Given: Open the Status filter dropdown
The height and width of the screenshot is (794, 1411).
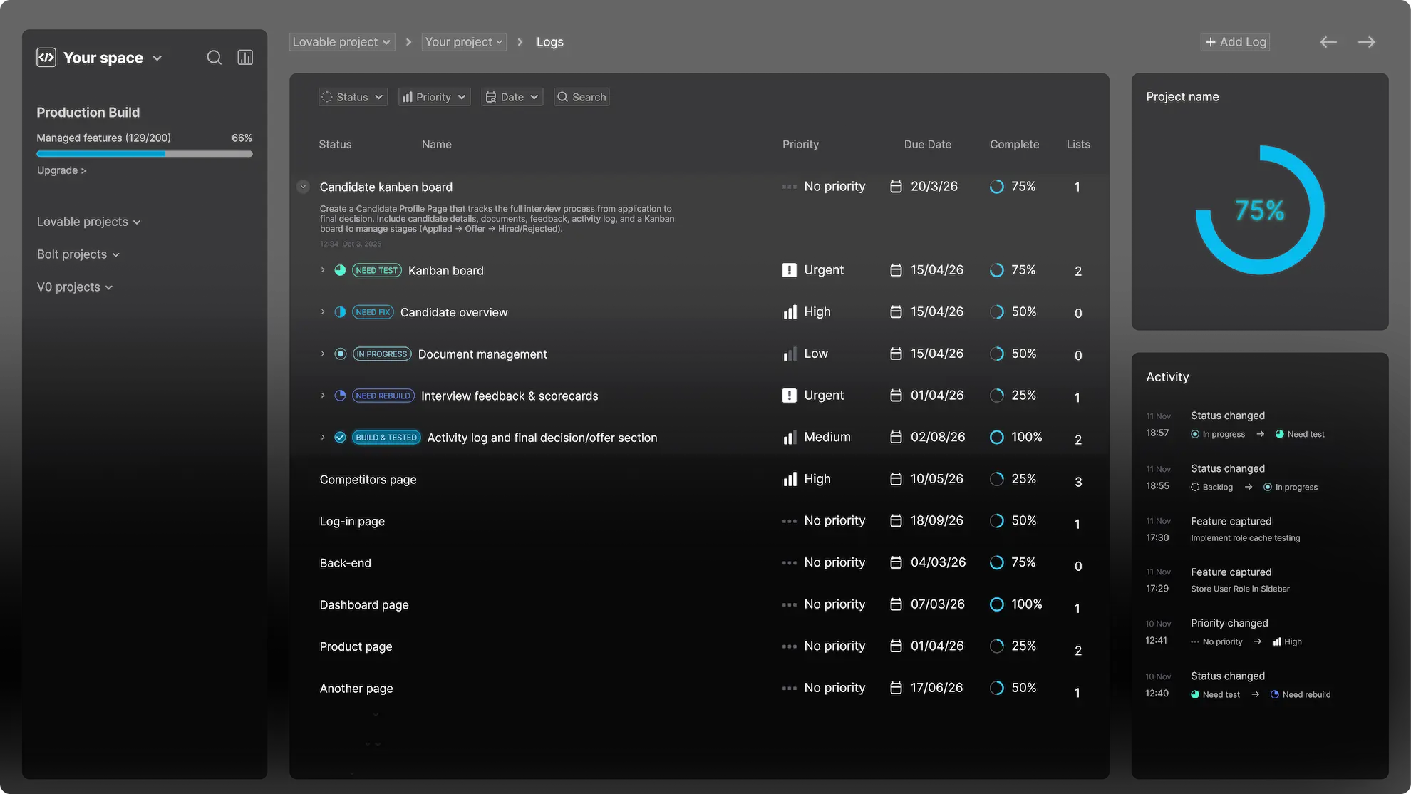Looking at the screenshot, I should (x=353, y=97).
